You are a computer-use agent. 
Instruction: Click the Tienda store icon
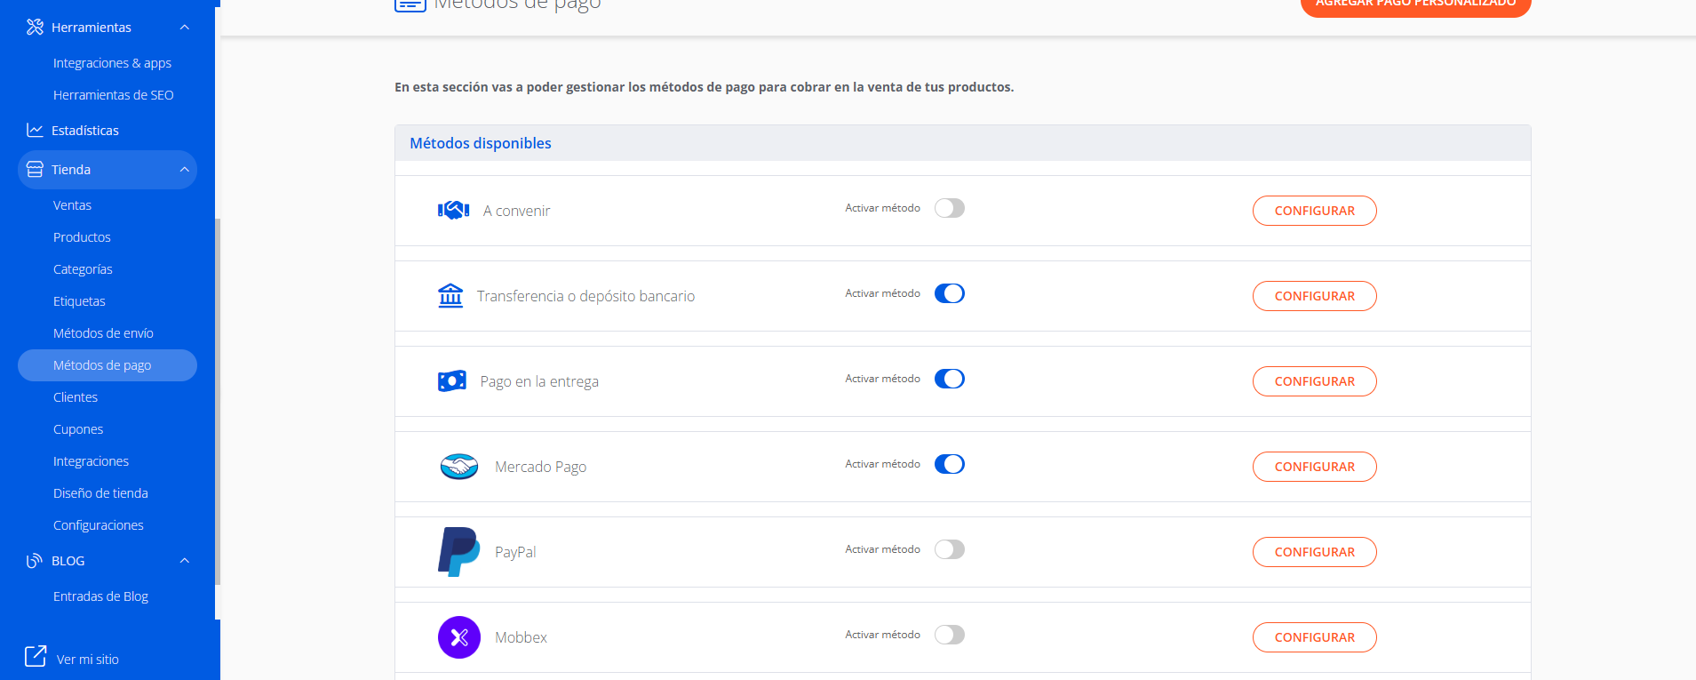(x=35, y=169)
